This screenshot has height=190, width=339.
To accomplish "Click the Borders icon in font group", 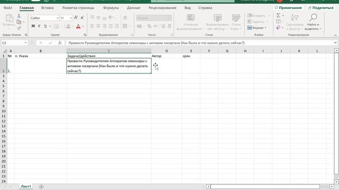I will [57, 26].
